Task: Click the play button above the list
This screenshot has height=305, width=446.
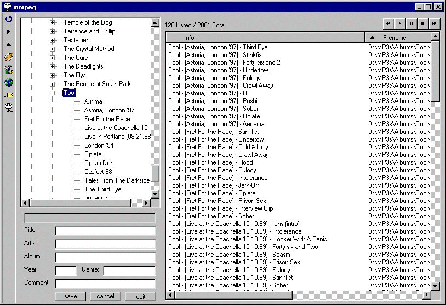Action: 399,24
